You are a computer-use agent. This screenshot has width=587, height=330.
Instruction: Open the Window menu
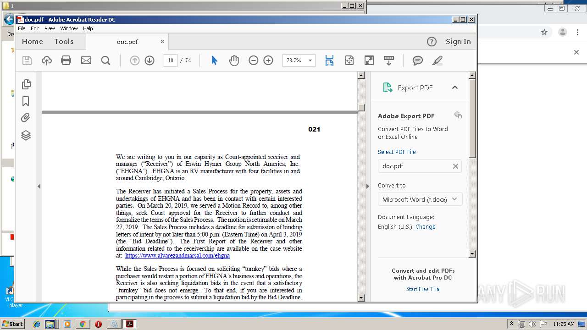pos(69,28)
